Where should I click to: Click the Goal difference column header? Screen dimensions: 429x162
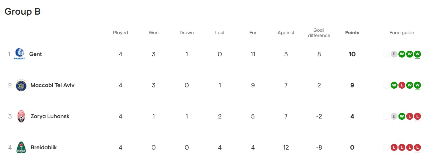[319, 33]
